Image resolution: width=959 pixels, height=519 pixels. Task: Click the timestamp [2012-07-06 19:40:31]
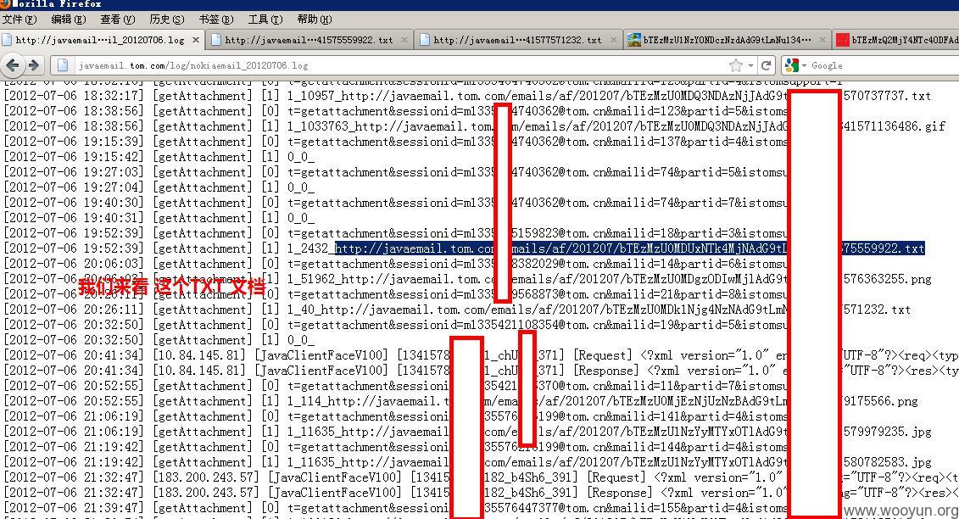[74, 218]
